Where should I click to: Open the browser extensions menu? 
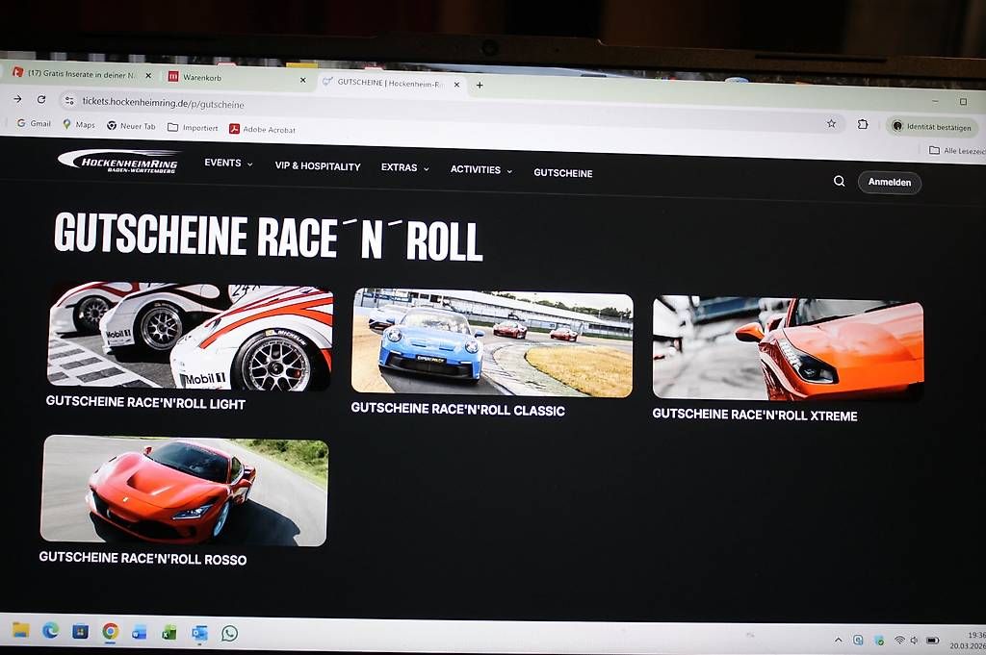(x=863, y=124)
